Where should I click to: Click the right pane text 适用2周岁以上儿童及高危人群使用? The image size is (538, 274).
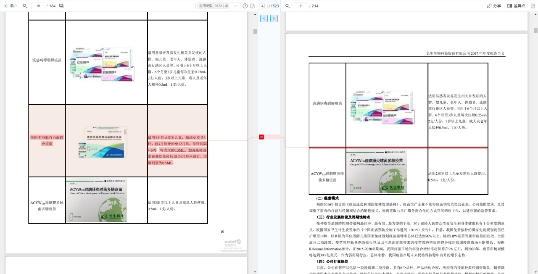(x=457, y=174)
